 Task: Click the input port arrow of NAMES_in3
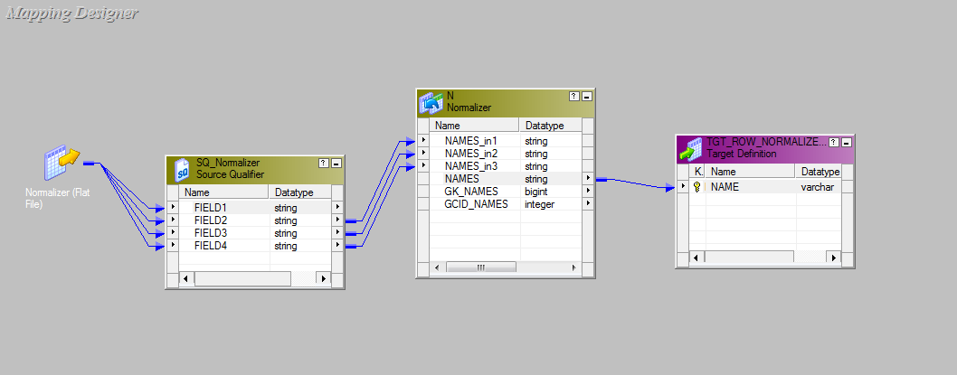point(423,166)
